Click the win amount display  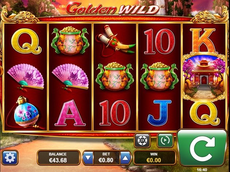coord(154,158)
